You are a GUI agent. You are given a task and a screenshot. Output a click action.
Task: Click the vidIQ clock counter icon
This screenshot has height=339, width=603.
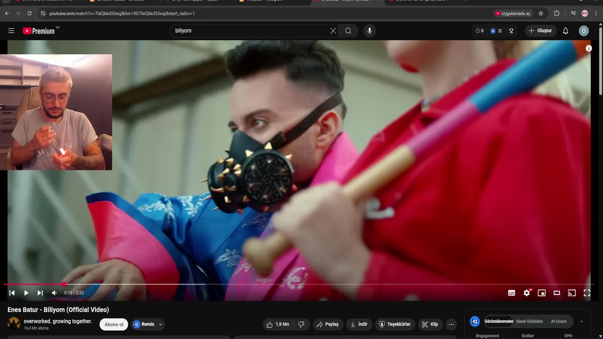point(479,31)
